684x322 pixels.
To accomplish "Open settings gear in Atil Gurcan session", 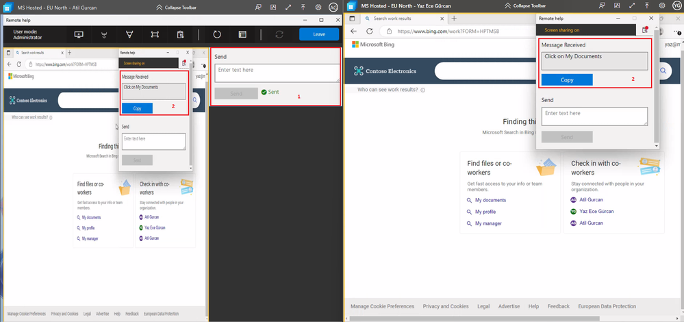I will [x=318, y=7].
